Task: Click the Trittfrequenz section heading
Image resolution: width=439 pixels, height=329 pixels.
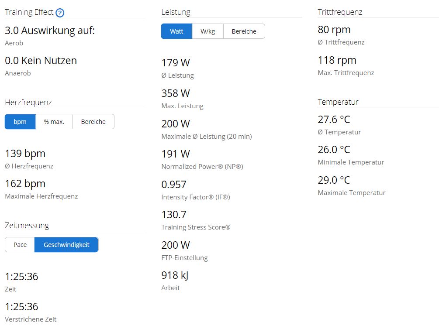Action: [x=340, y=12]
